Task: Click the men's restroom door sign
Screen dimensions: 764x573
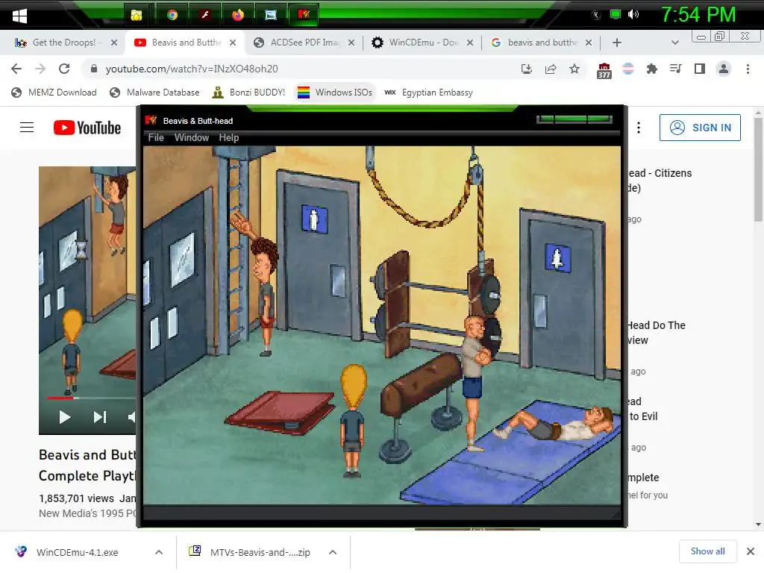Action: [314, 219]
